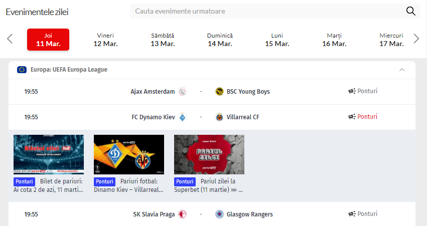Click the FC Dynamo Kiev crest

(x=183, y=117)
